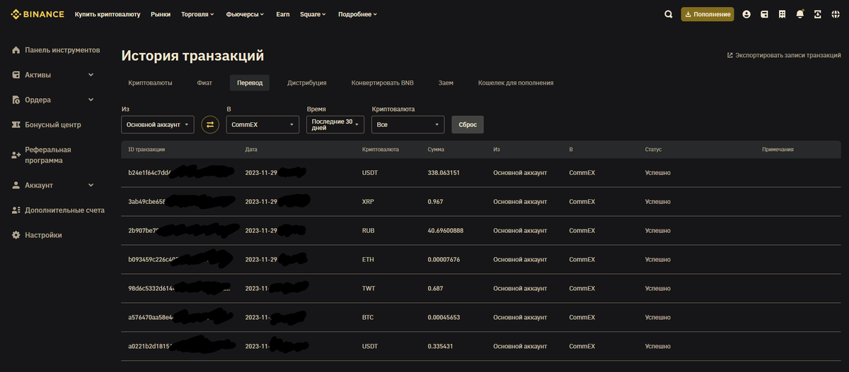Switch to the Криптовалюты tab

150,83
